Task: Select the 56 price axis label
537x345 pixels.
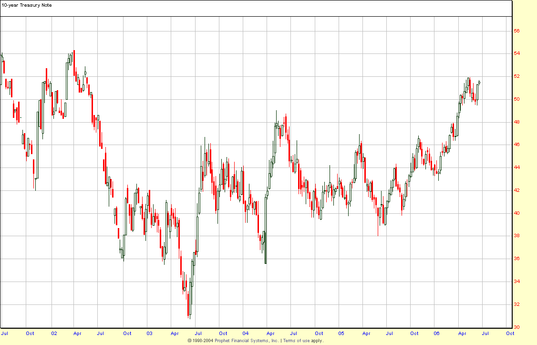Action: pos(516,31)
